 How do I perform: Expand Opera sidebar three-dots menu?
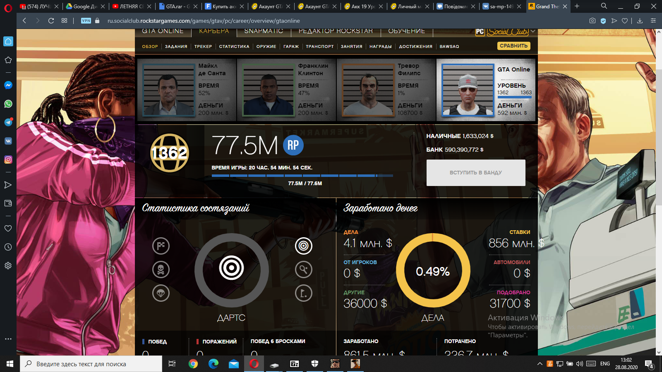pos(8,339)
